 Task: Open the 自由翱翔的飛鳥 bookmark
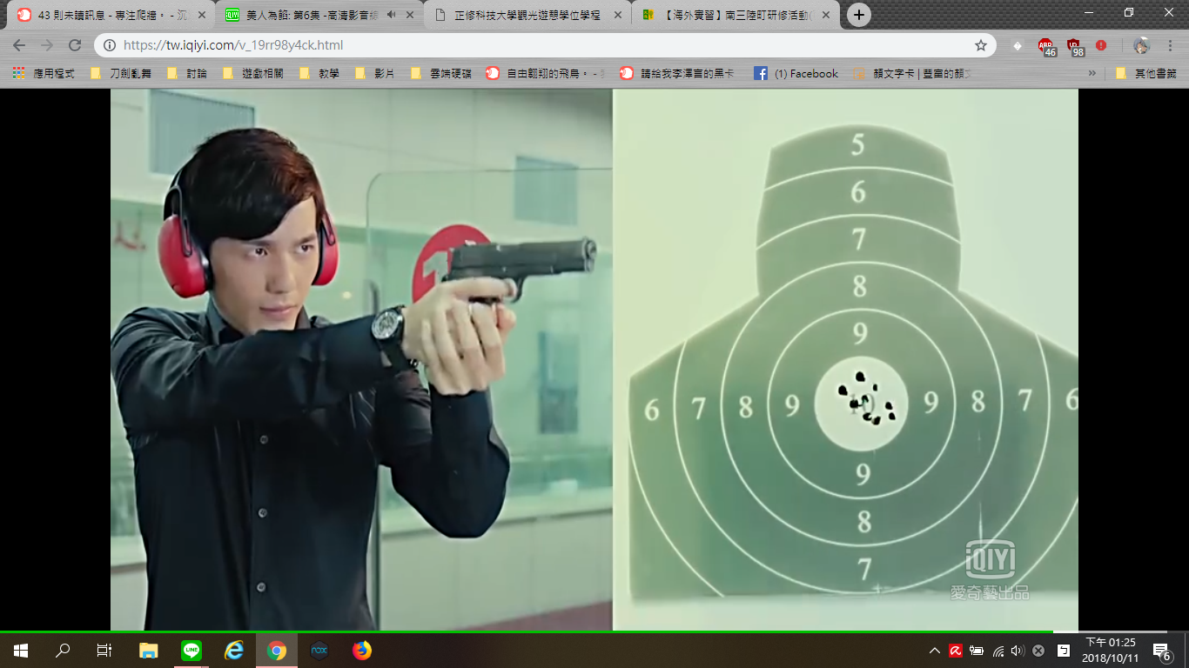(546, 74)
